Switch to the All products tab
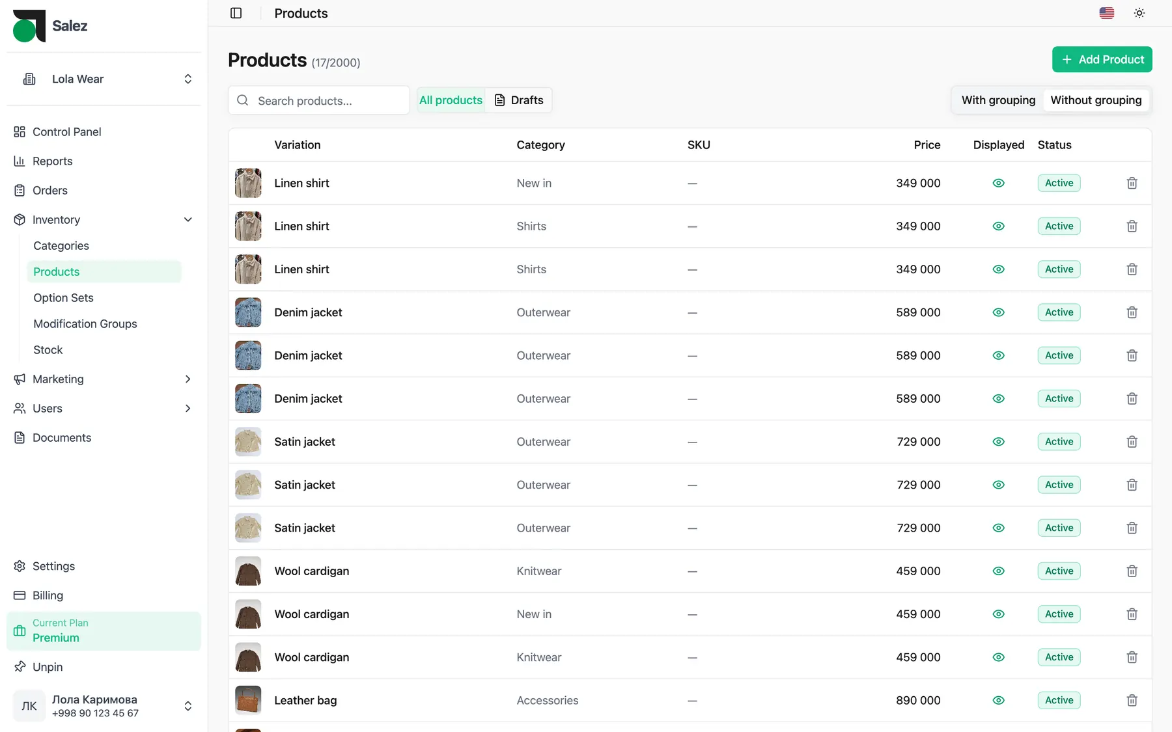Viewport: 1172px width, 732px height. tap(451, 100)
